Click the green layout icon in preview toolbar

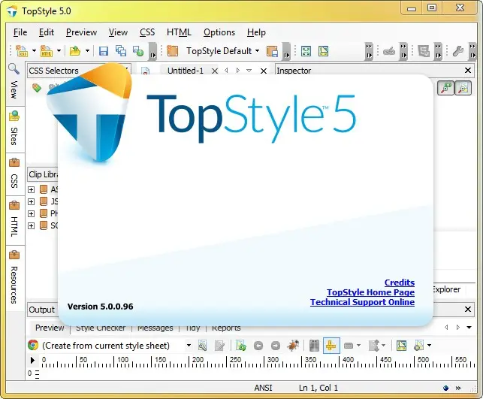401,346
